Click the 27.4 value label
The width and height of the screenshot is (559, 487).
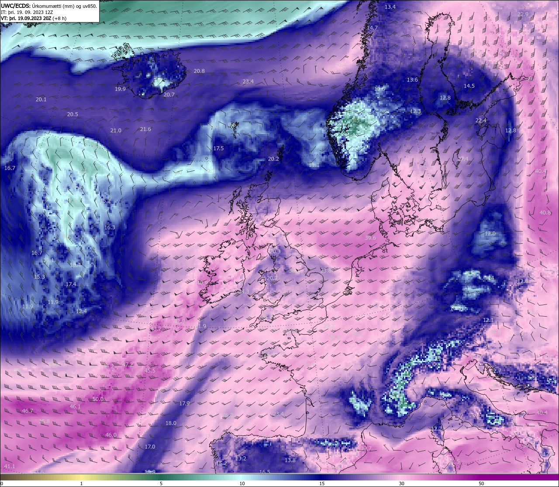pos(462,159)
